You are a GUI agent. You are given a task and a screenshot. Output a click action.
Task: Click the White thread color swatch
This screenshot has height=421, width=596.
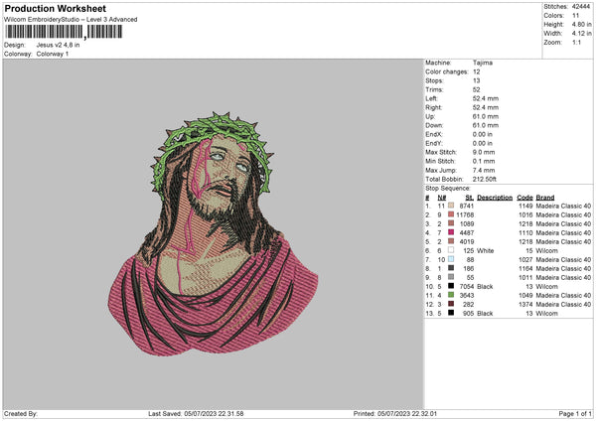click(451, 250)
